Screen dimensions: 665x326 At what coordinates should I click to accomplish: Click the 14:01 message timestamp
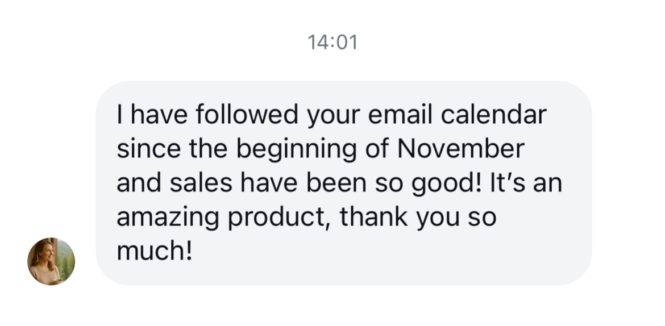coord(332,42)
